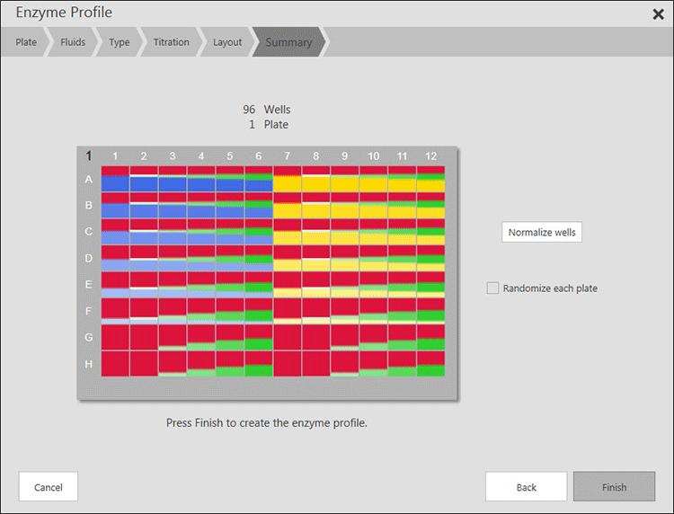This screenshot has width=674, height=514.
Task: Select well A1 in the plate
Action: point(115,179)
